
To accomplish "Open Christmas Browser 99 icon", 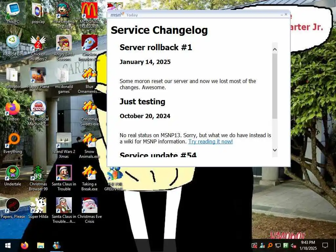I will pyautogui.click(x=38, y=178).
